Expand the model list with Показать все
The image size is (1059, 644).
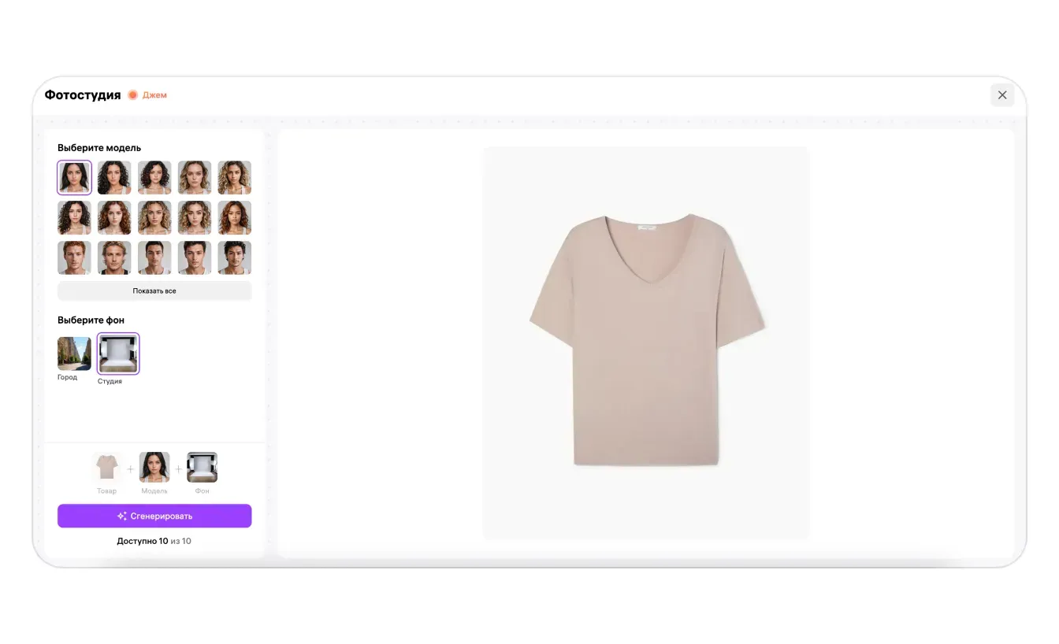[154, 291]
